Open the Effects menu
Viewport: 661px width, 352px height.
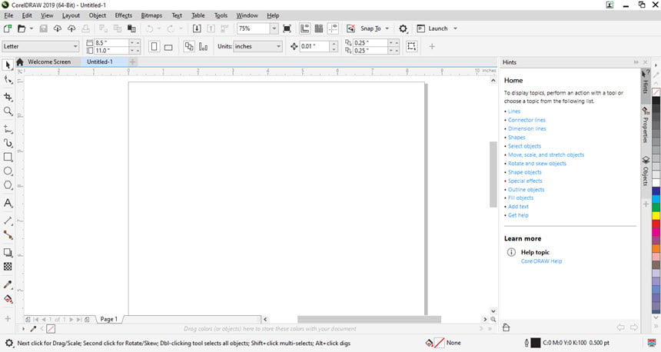(x=124, y=15)
